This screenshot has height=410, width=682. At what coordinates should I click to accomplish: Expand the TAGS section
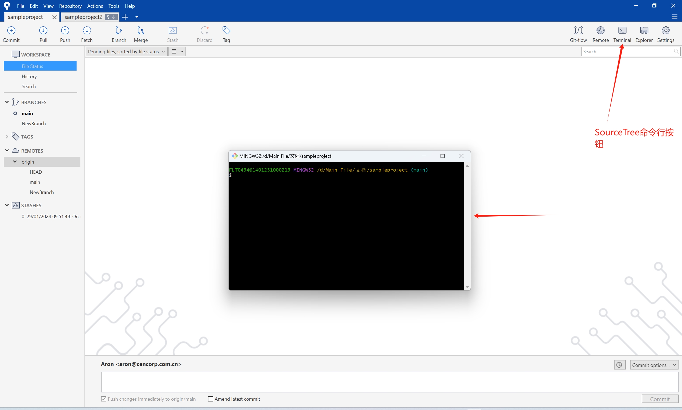coord(7,136)
